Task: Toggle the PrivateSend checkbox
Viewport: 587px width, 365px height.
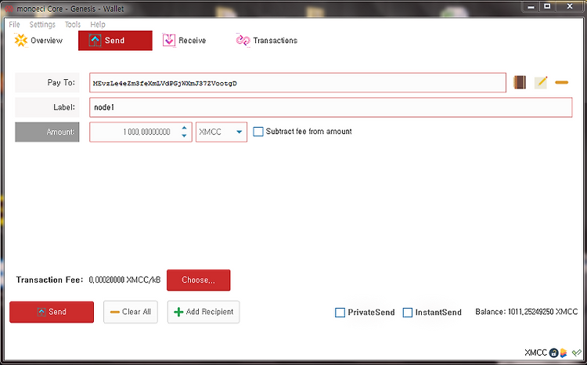Action: [x=340, y=313]
